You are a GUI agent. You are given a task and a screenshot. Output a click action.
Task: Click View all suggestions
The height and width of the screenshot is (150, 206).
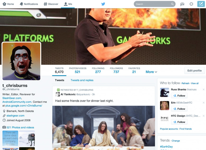[x=195, y=83]
